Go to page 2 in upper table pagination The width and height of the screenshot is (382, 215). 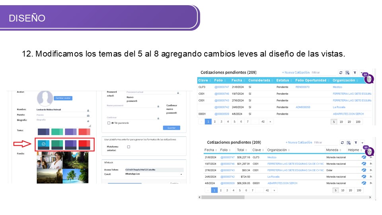coord(214,122)
